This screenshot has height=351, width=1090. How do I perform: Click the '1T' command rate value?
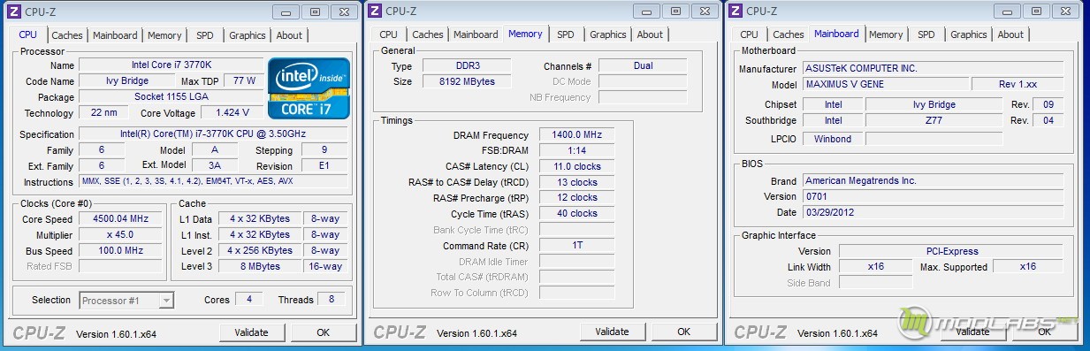click(576, 246)
